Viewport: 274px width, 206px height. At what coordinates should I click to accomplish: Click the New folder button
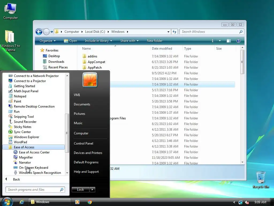155,41
